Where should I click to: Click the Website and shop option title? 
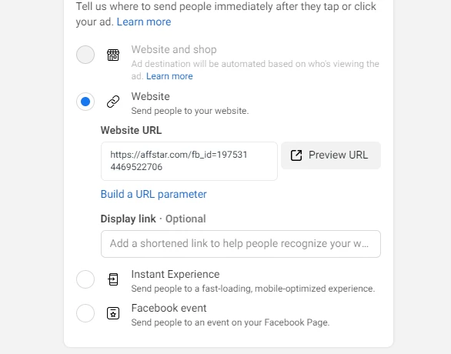coord(174,49)
